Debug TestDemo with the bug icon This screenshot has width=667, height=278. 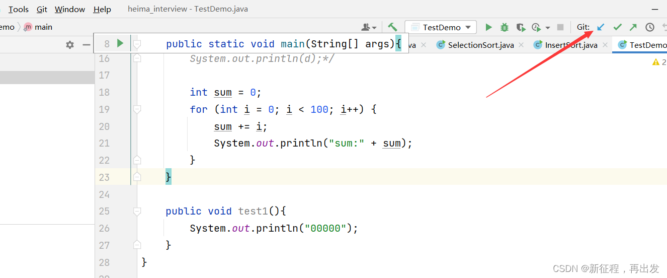pyautogui.click(x=505, y=27)
